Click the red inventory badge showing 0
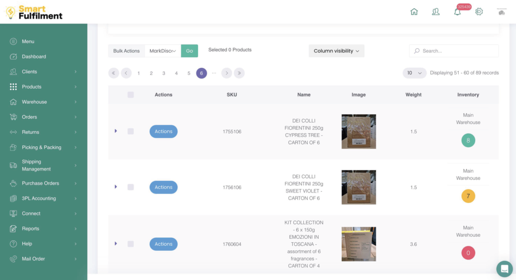 [x=468, y=253]
